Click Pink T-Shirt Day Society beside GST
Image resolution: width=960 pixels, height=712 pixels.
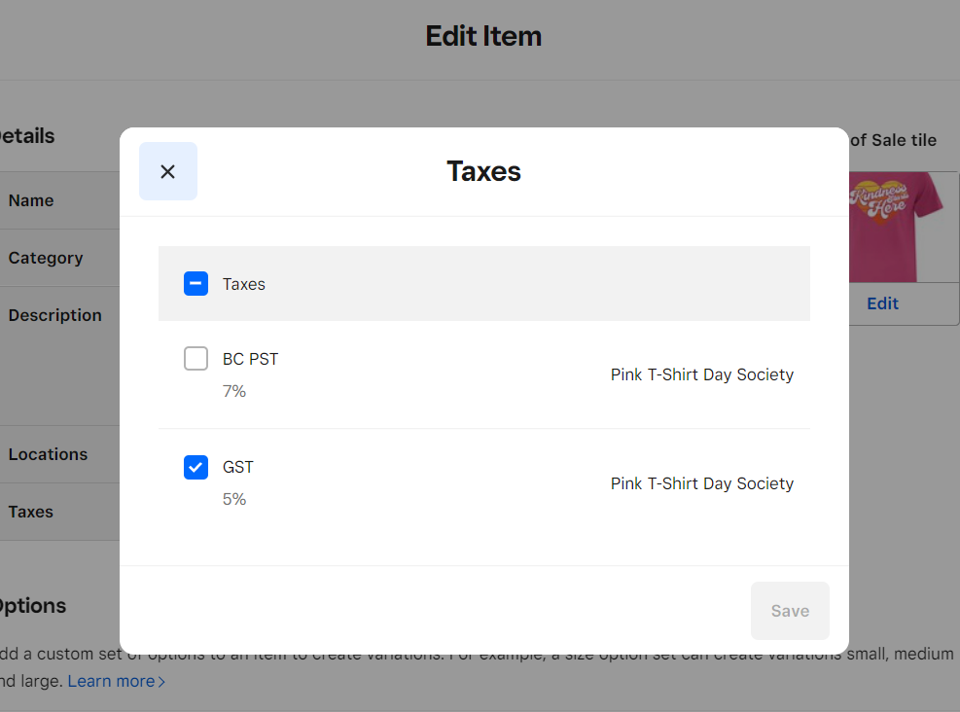[701, 483]
